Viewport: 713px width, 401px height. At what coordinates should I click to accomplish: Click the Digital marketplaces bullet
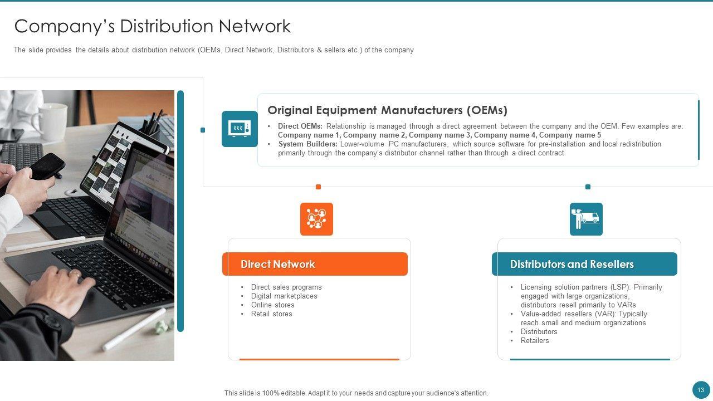(x=284, y=296)
